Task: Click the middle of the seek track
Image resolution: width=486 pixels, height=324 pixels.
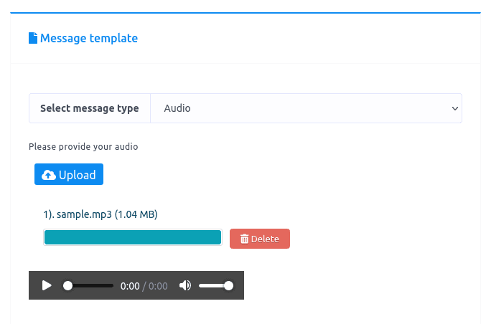Action: (90, 285)
